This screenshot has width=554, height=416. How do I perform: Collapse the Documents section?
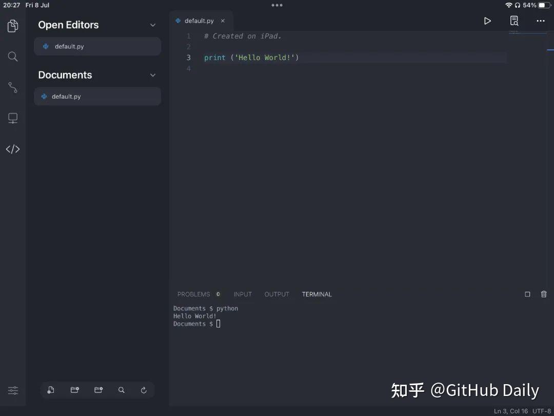pyautogui.click(x=152, y=74)
